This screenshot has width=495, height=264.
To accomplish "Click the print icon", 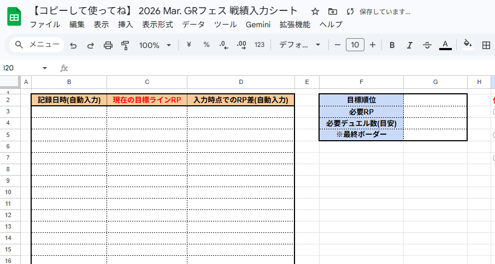I will pos(108,45).
